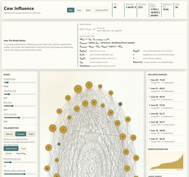Click the Top 5 share stat label
The width and height of the screenshot is (189, 177).
click(142, 4)
